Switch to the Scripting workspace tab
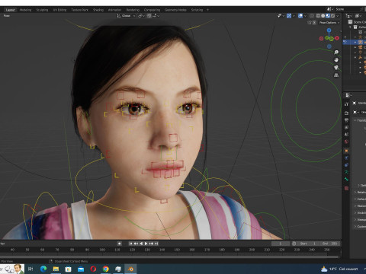366x274 pixels. click(x=197, y=10)
